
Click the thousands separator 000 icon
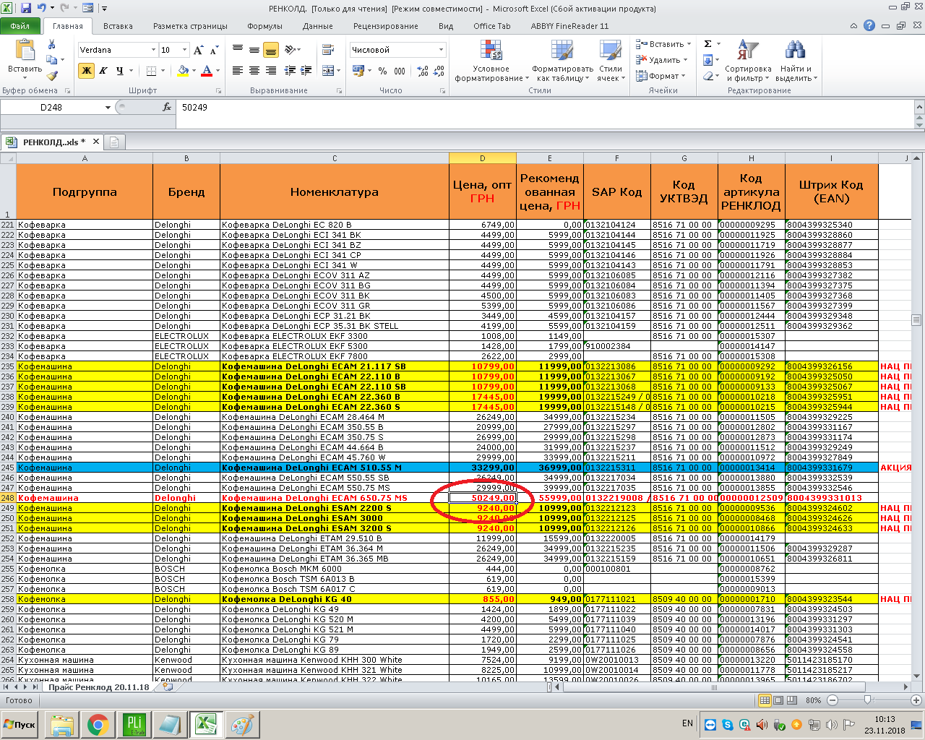point(400,71)
